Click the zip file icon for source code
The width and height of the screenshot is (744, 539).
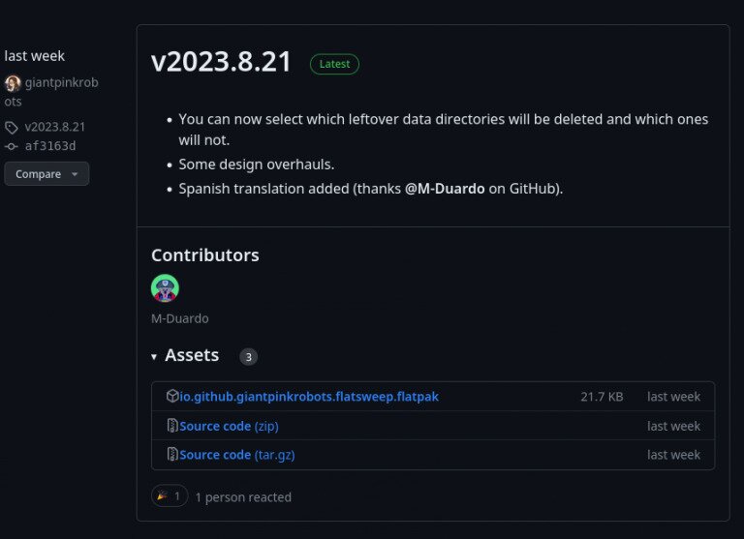[172, 426]
